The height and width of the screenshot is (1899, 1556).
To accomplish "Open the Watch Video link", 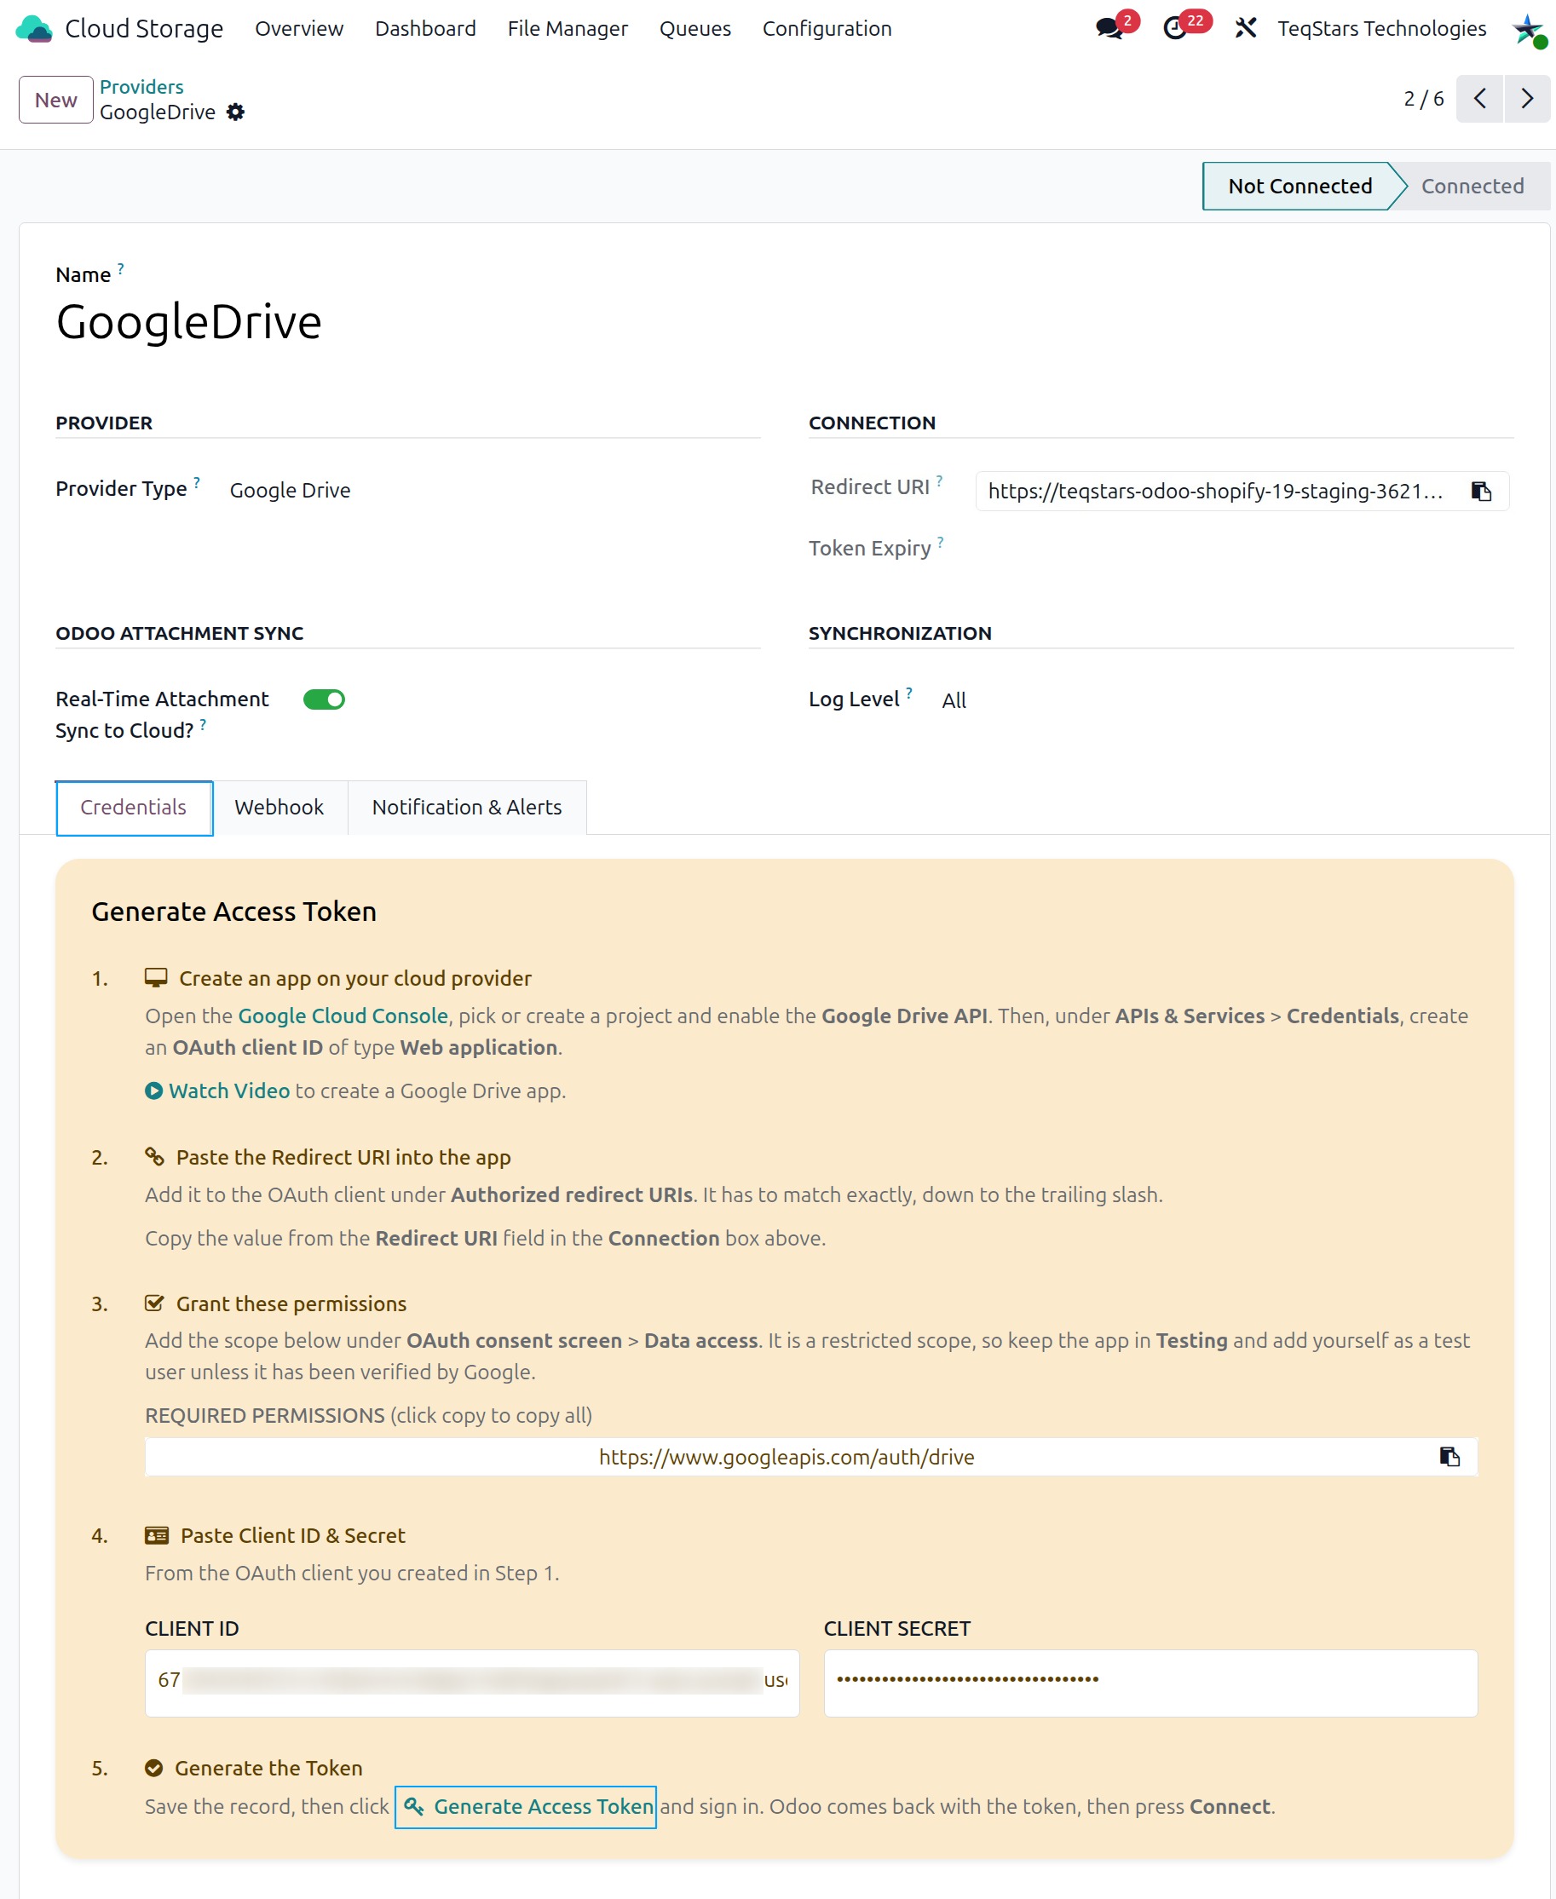I will point(229,1090).
